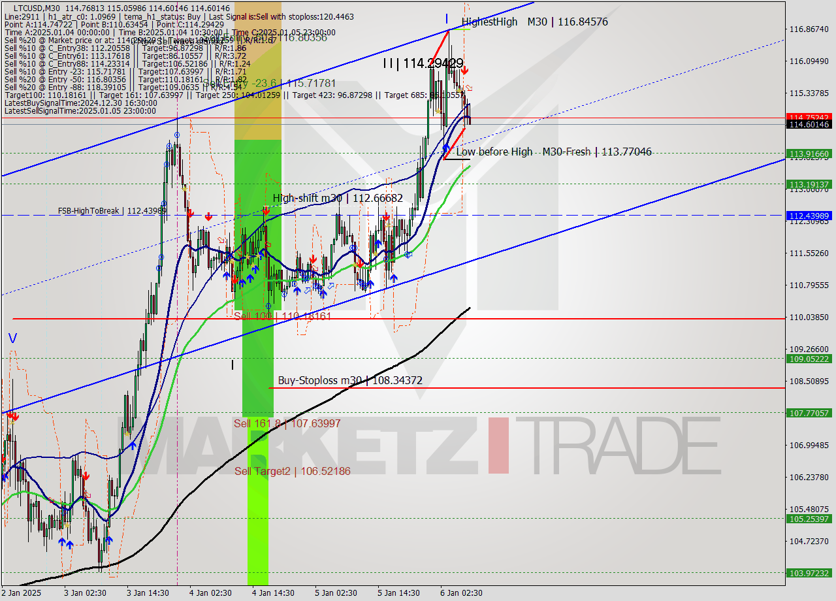Select the 116.09490 price axis value
The height and width of the screenshot is (601, 836).
(x=809, y=61)
